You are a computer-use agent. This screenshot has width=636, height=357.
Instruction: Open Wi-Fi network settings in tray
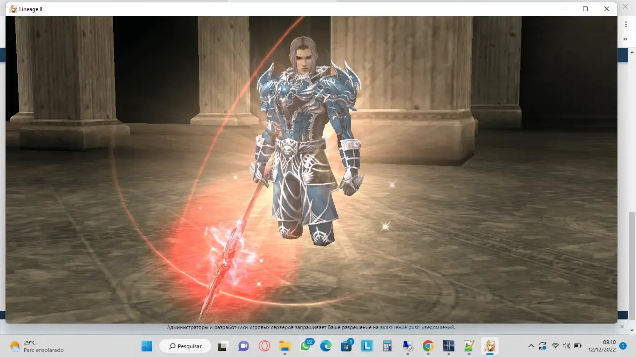pyautogui.click(x=555, y=346)
